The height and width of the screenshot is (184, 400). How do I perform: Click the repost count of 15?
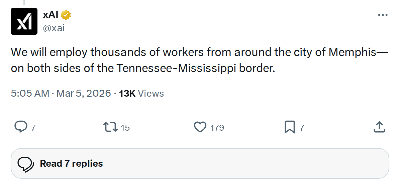125,127
